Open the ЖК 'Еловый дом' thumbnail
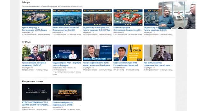Image resolution: width=197 pixels, height=111 pixels. [x=128, y=18]
